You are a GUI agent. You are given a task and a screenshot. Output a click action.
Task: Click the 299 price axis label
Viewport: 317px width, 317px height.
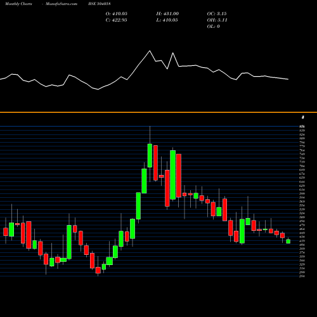pyautogui.click(x=302, y=272)
